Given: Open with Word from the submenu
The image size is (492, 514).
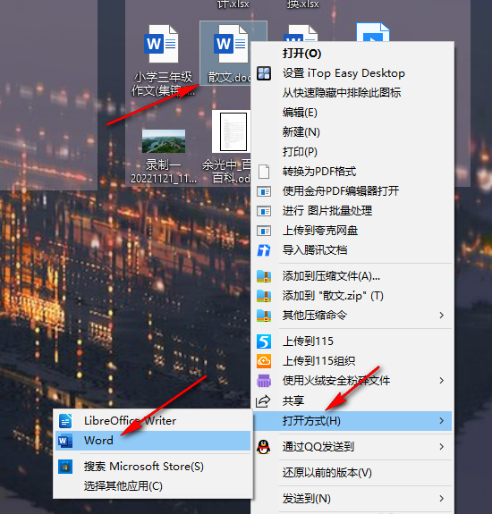Looking at the screenshot, I should pos(153,441).
